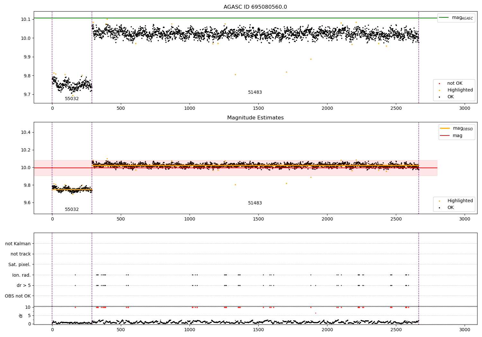Screen dimensions: 482x337
Task: Click the '51483' obsid label in Magnitude Estimates plot
Action: coord(255,203)
